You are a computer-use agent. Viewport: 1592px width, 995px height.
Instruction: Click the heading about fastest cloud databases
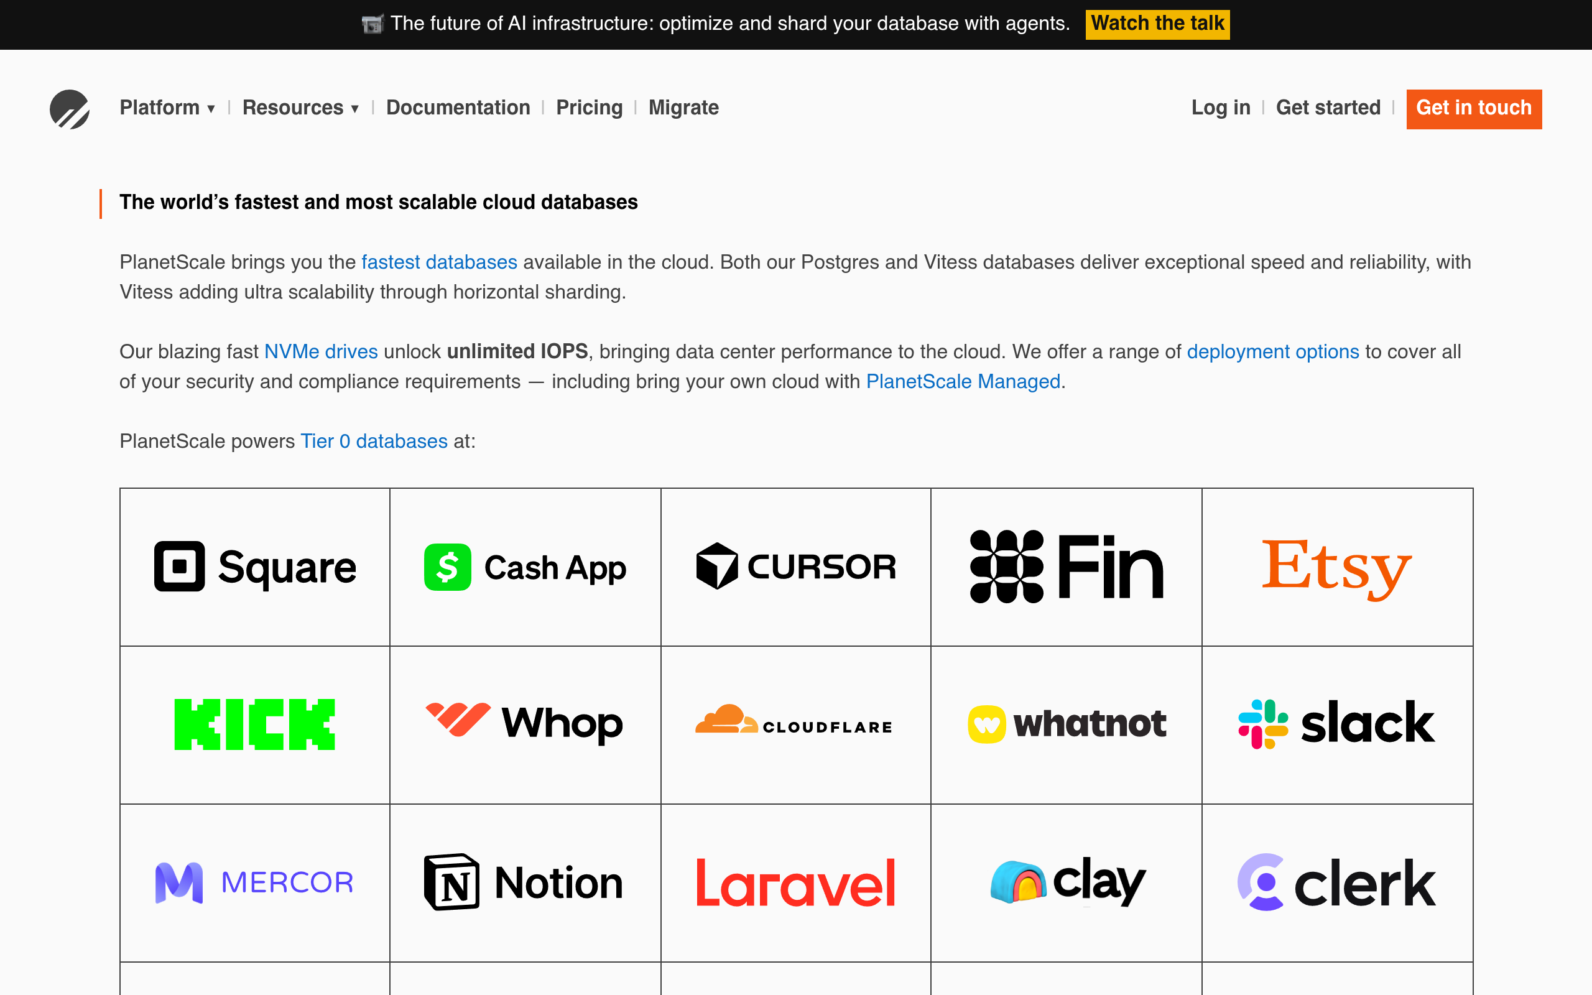tap(379, 203)
